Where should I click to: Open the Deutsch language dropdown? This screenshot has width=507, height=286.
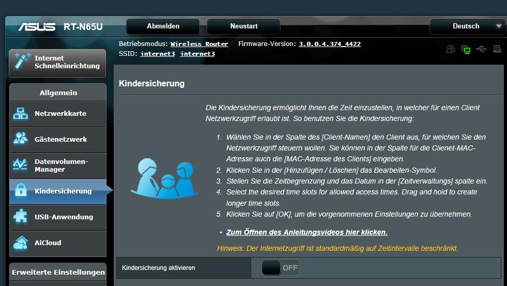click(x=467, y=26)
